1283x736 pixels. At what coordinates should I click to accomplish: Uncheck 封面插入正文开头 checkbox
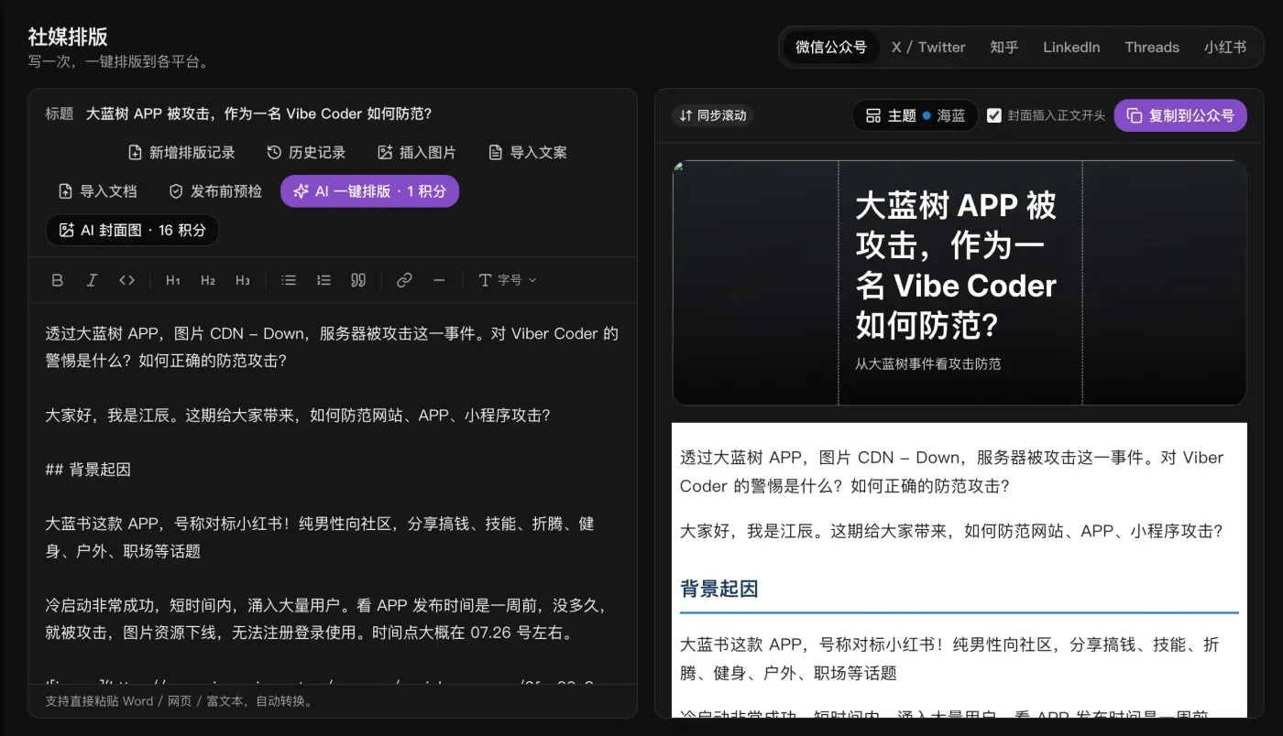[x=994, y=115]
